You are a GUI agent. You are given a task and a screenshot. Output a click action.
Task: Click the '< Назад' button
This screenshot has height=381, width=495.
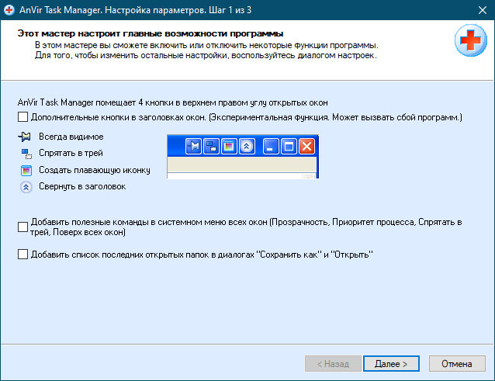pyautogui.click(x=333, y=364)
